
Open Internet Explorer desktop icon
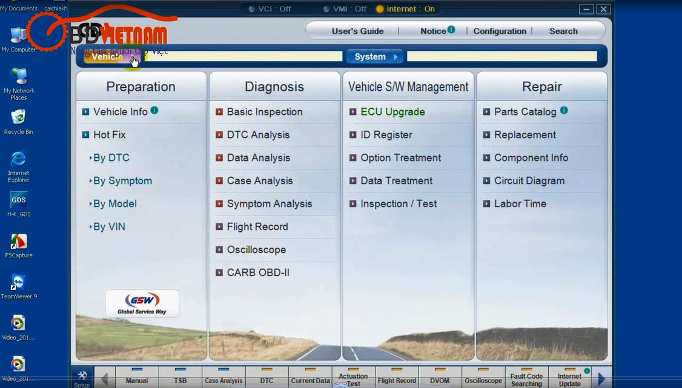[19, 166]
